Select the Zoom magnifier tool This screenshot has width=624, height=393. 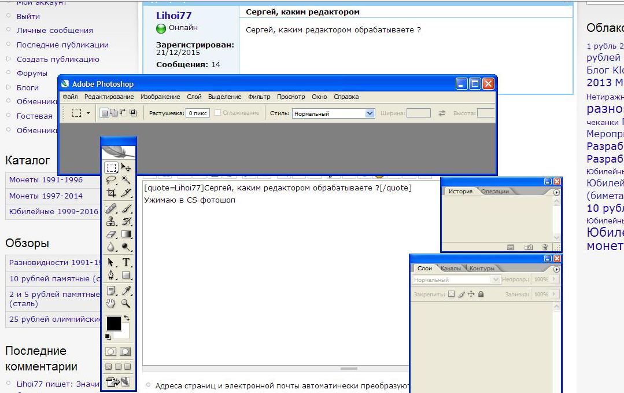pyautogui.click(x=125, y=303)
